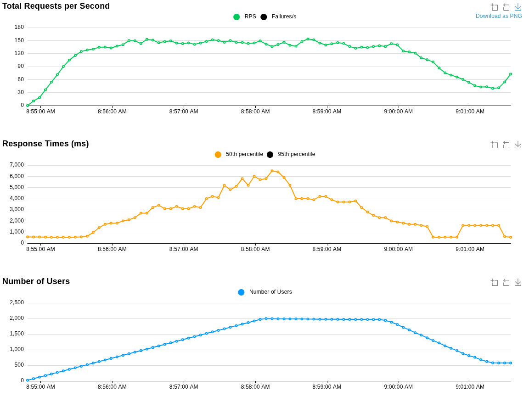Viewport: 529px width, 413px height.
Task: Reset zoom on Response Times chart
Action: 506,145
